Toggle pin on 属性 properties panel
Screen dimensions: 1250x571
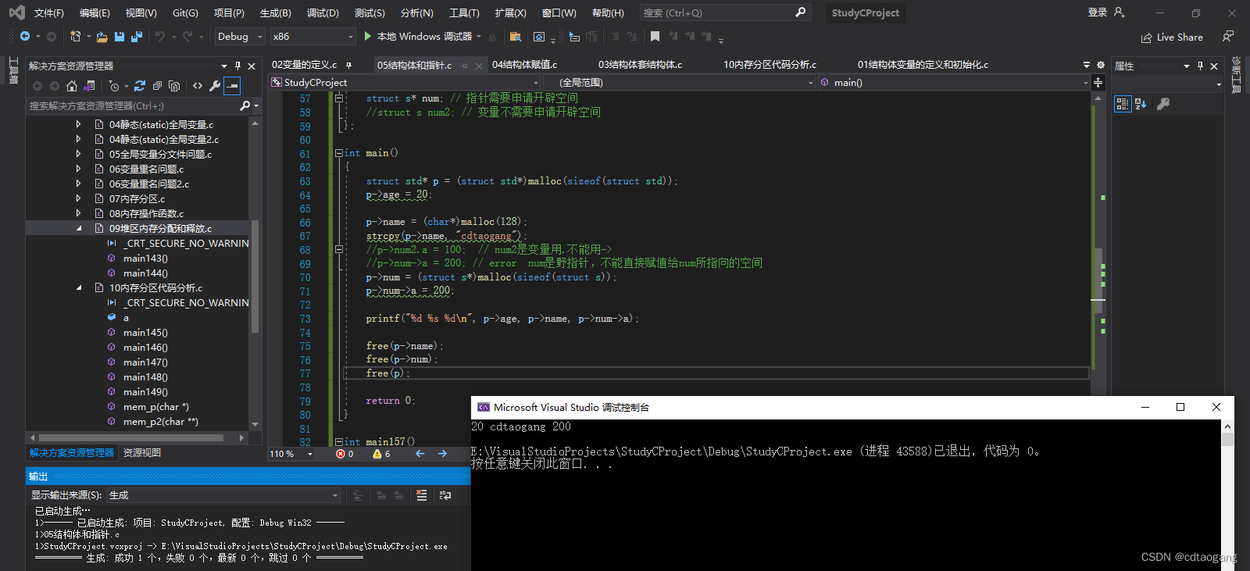click(1200, 66)
